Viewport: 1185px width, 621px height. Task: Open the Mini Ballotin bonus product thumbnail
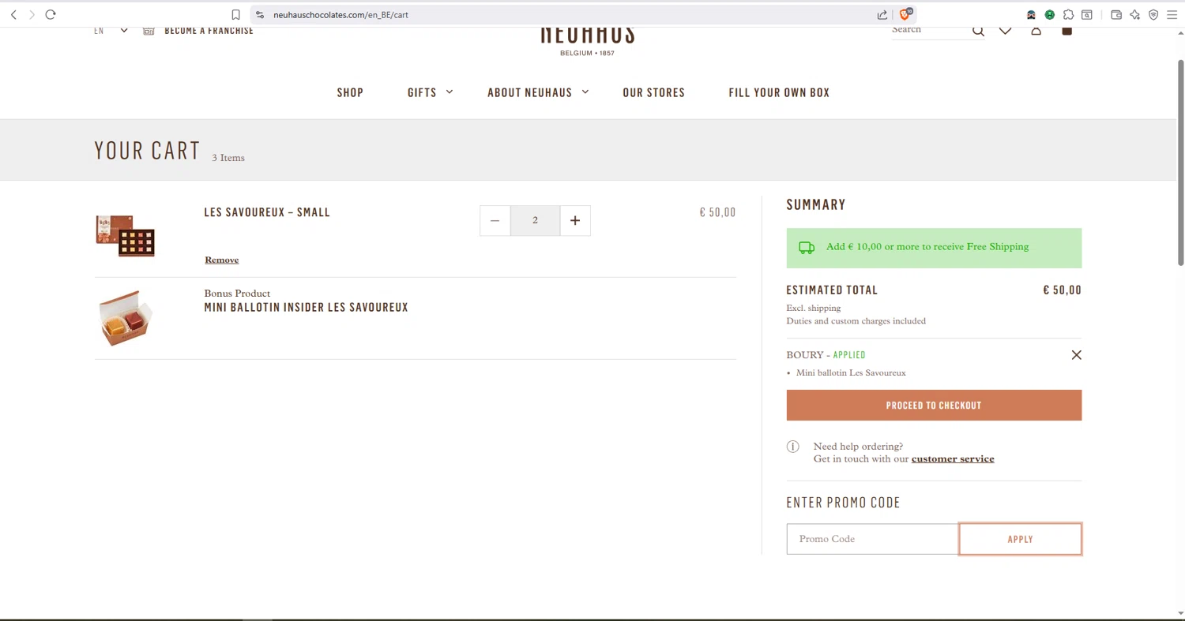pyautogui.click(x=125, y=318)
